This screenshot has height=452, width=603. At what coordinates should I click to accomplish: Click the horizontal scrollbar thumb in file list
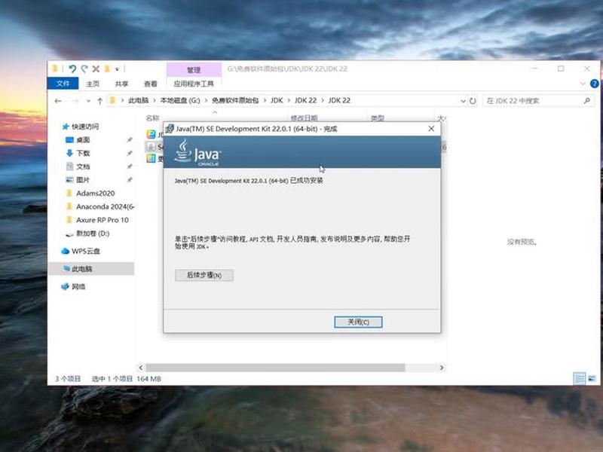click(275, 368)
